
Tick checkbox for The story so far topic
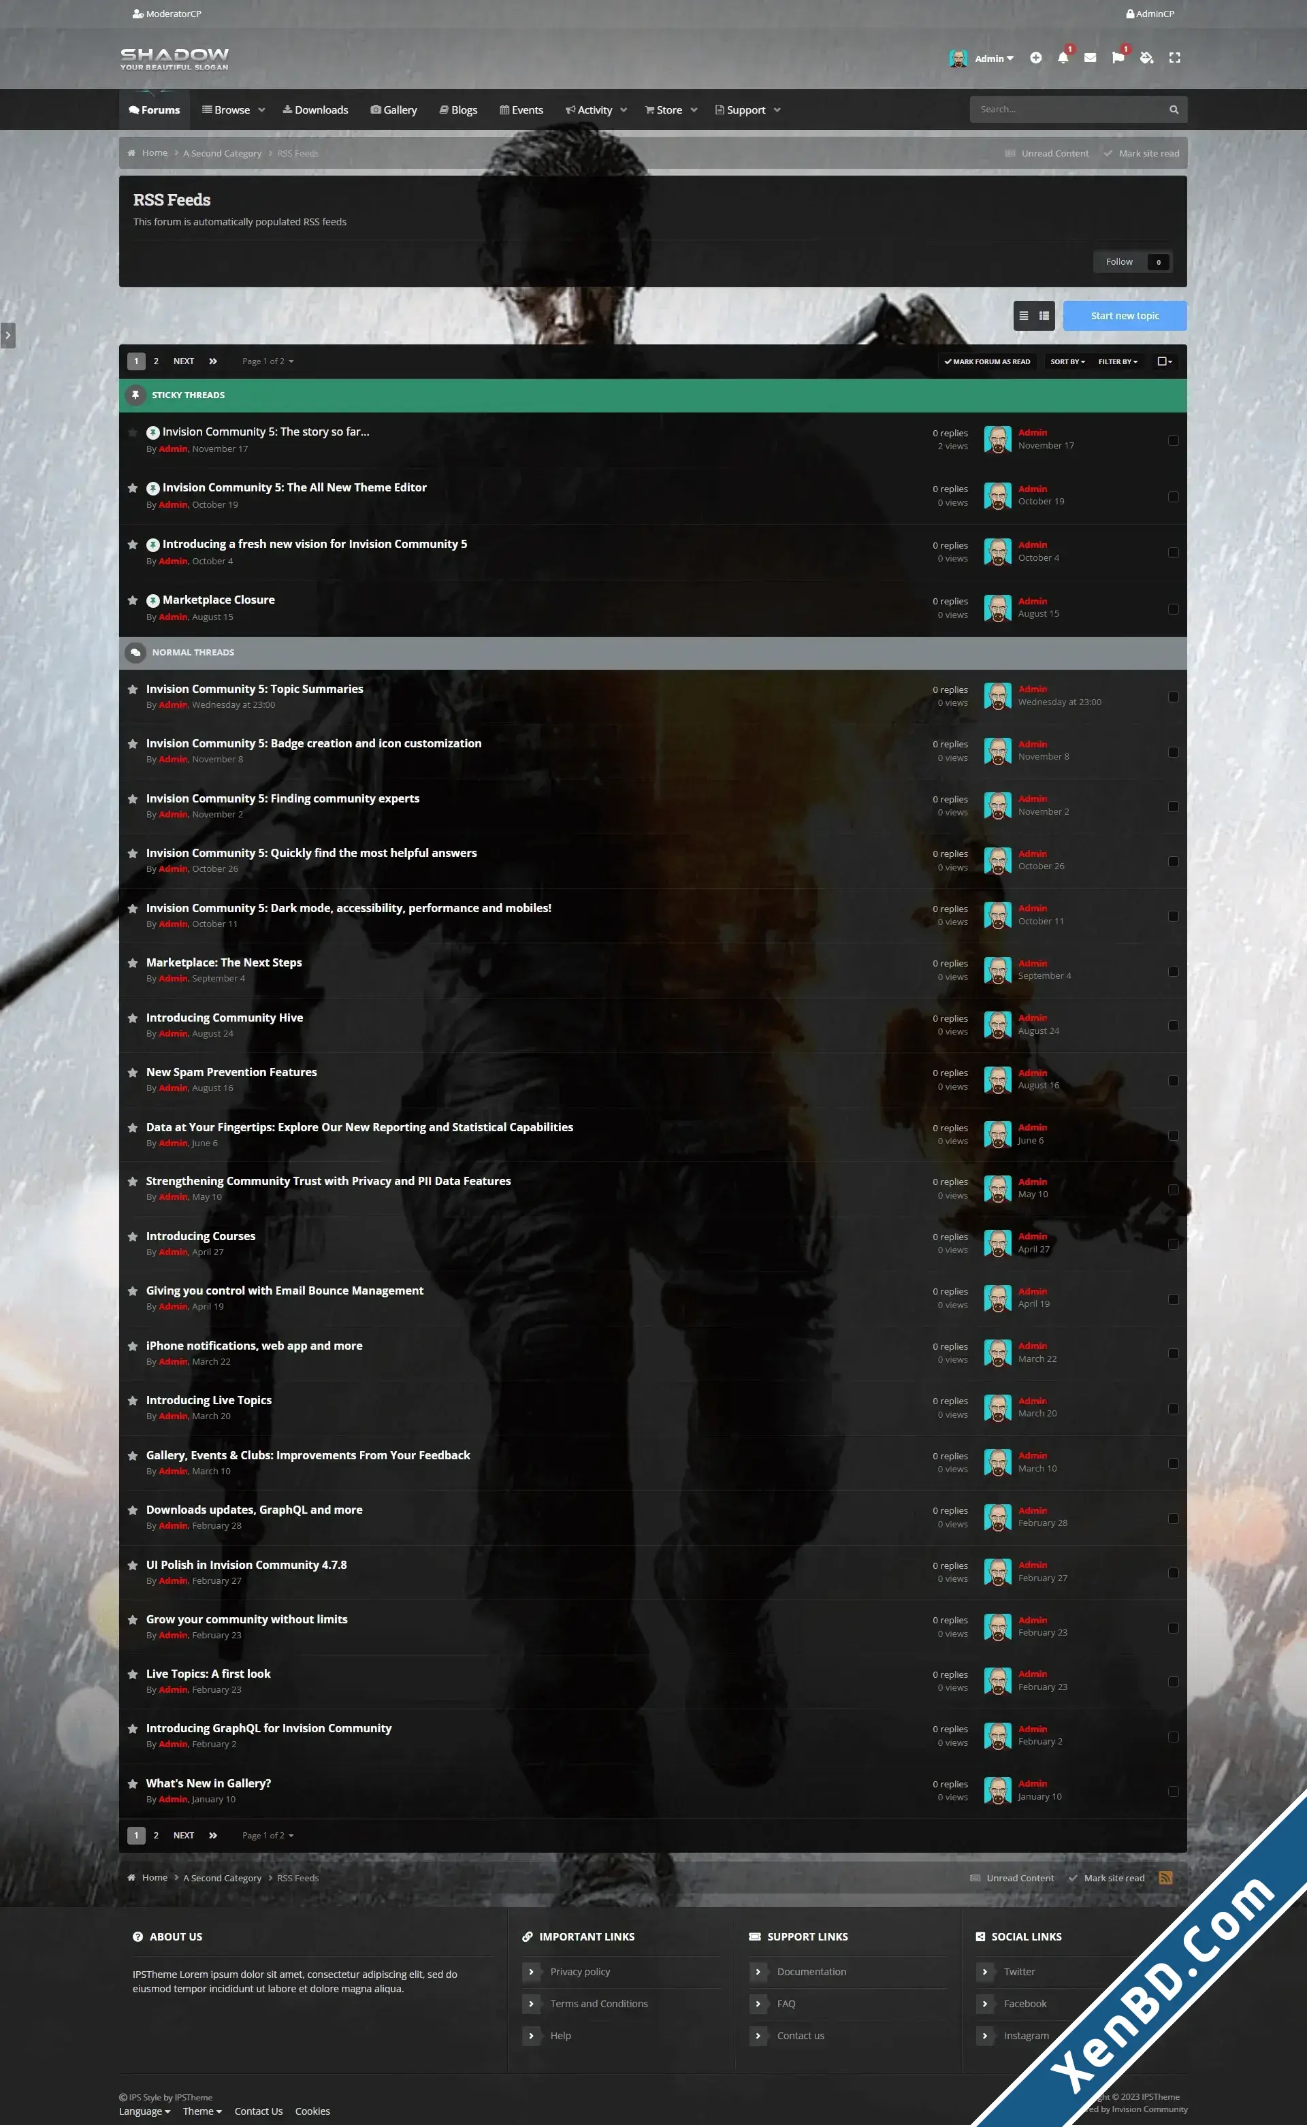click(x=1173, y=441)
